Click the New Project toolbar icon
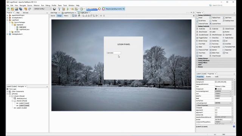 [12, 9]
